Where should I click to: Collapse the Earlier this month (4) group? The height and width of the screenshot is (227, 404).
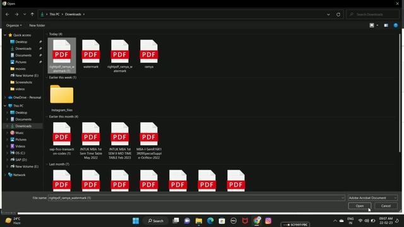(47, 117)
